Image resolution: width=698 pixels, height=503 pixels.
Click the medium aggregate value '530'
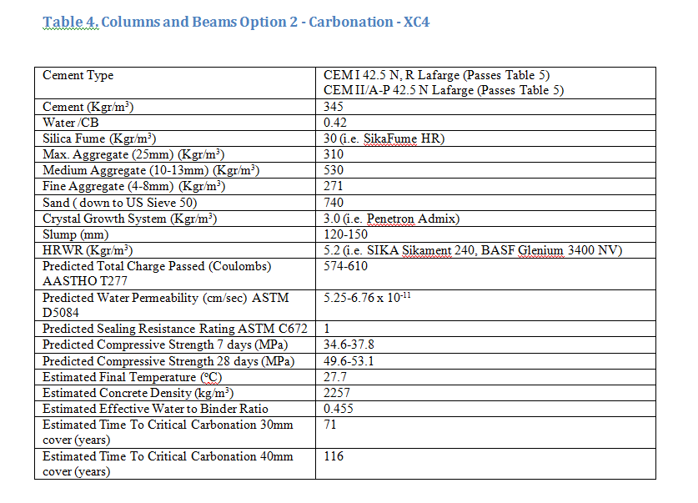point(334,170)
